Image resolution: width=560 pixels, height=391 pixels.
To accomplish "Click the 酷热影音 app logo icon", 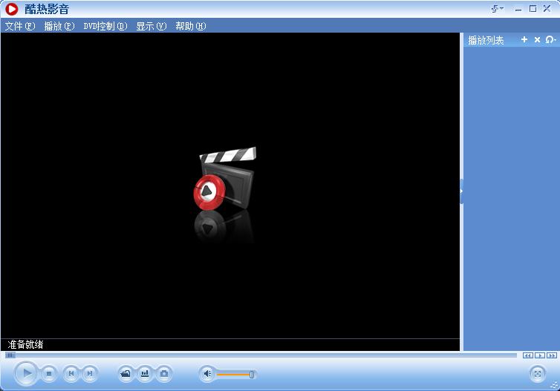I will (11, 9).
